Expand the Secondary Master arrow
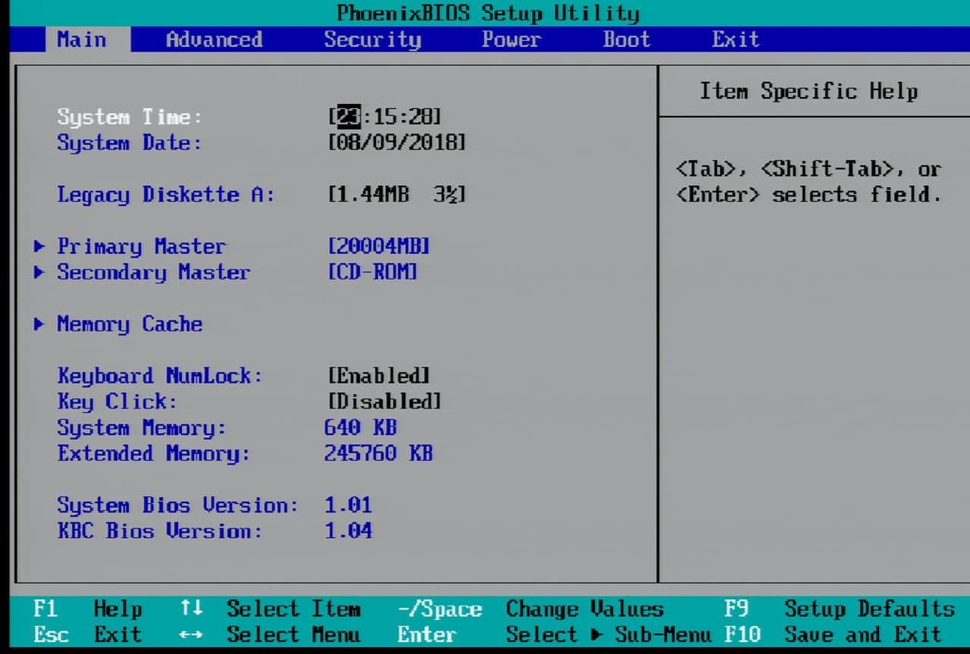Viewport: 970px width, 654px height. click(x=39, y=272)
